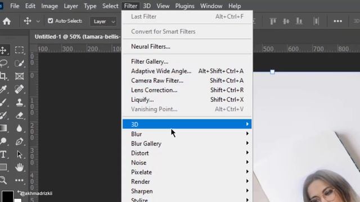Viewport: 360px width, 202px height.
Task: Open the Select menu
Action: pos(110,6)
